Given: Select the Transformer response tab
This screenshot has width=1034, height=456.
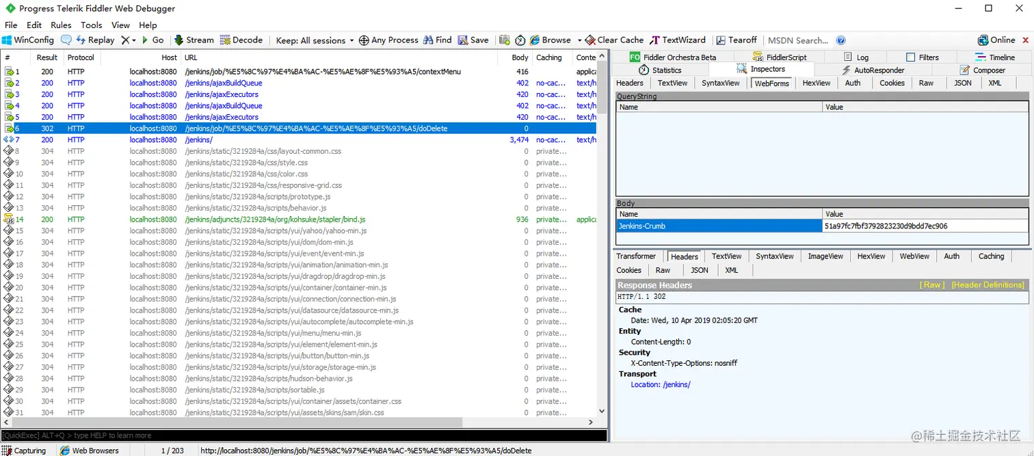Looking at the screenshot, I should point(636,256).
